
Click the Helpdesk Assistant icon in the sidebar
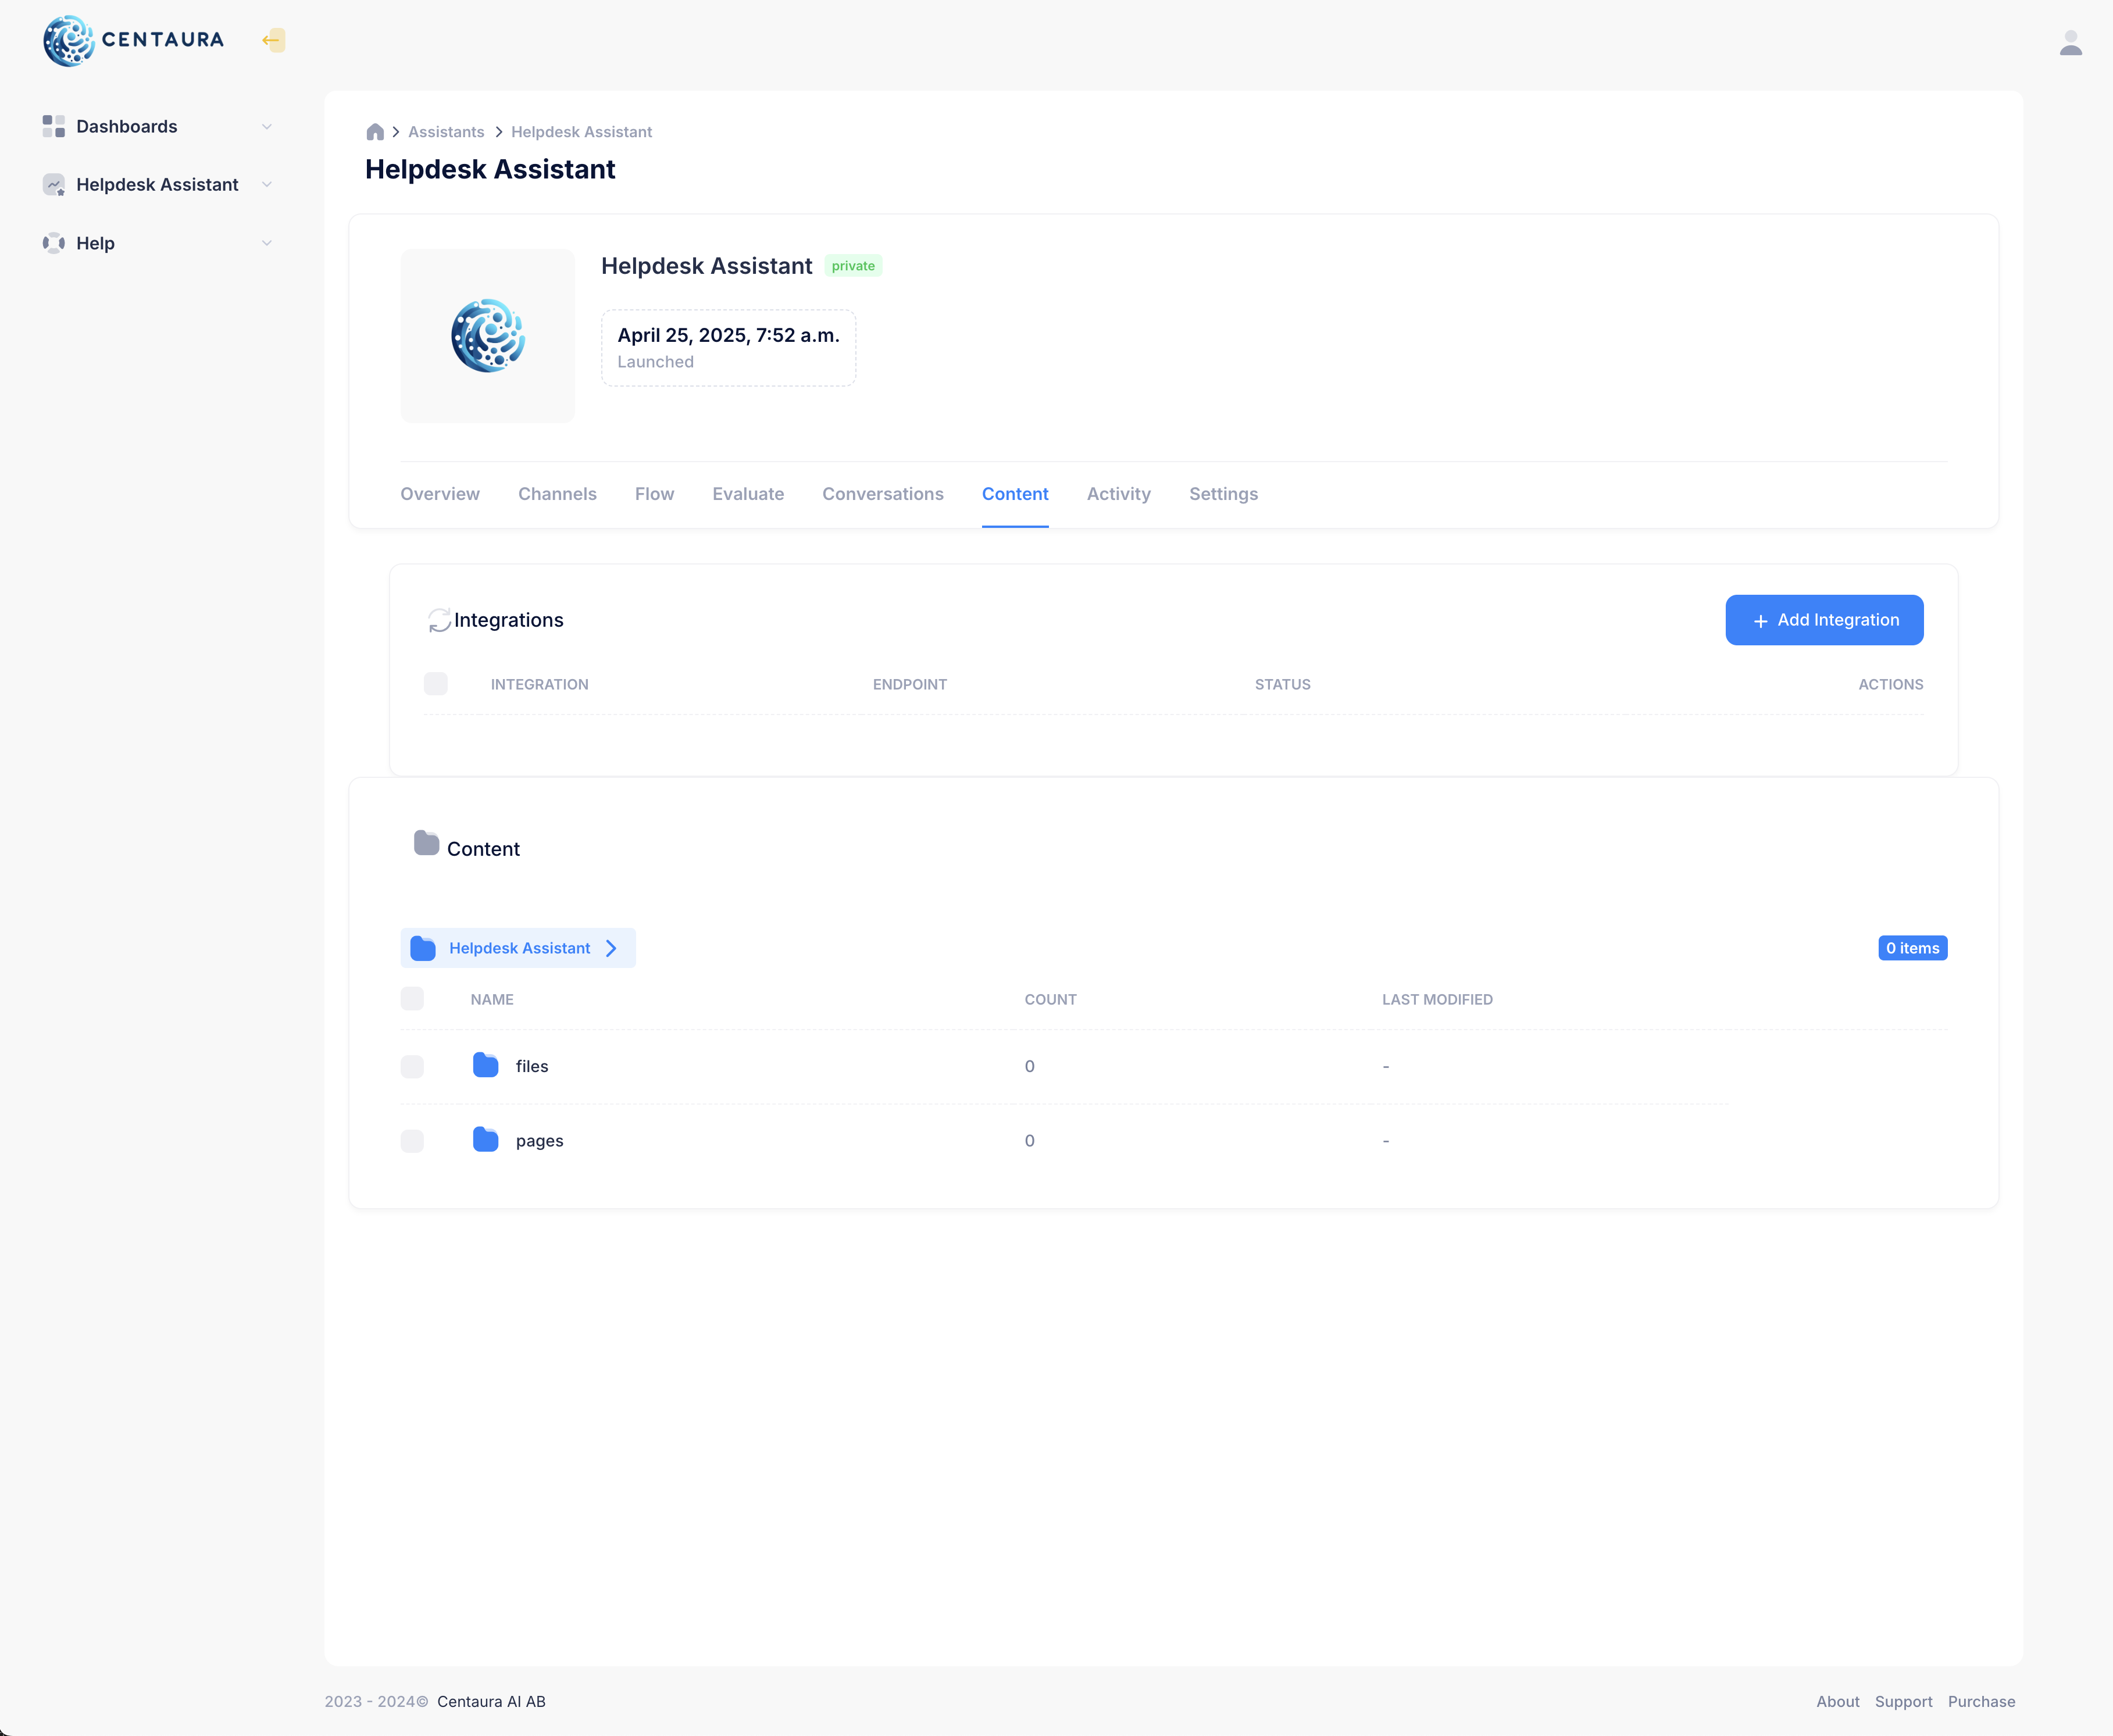[53, 184]
